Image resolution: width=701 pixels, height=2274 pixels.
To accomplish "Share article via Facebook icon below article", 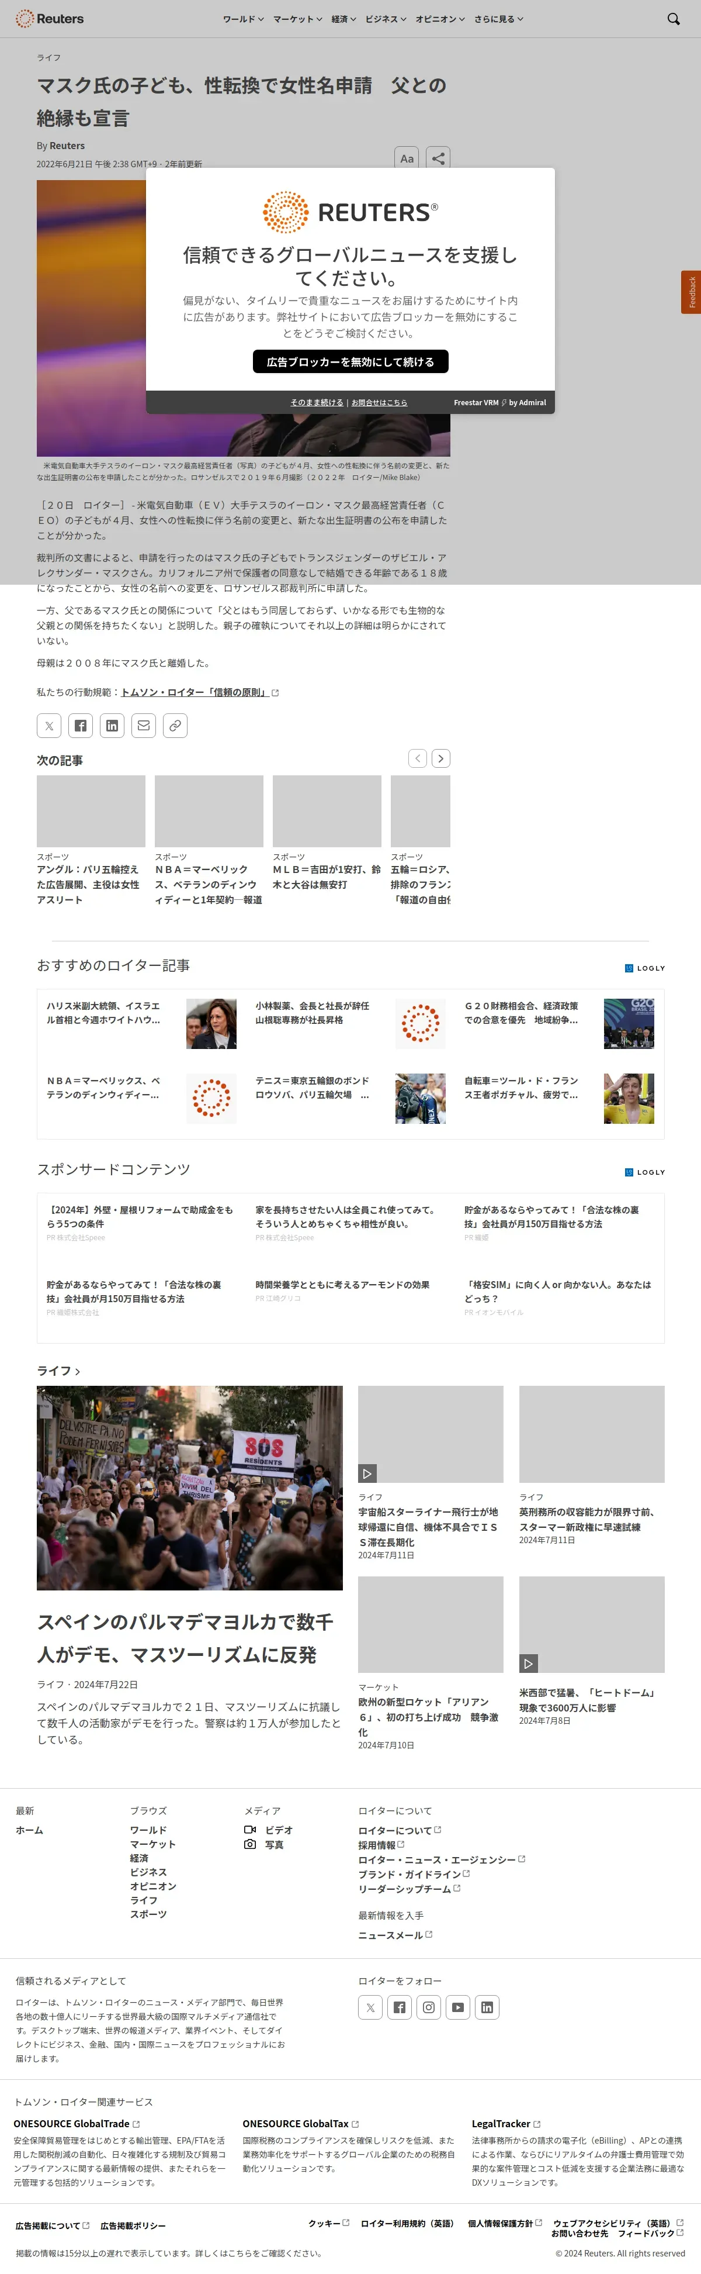I will pyautogui.click(x=80, y=726).
